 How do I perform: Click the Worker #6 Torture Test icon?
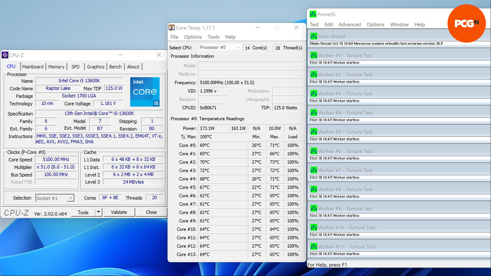click(x=314, y=151)
